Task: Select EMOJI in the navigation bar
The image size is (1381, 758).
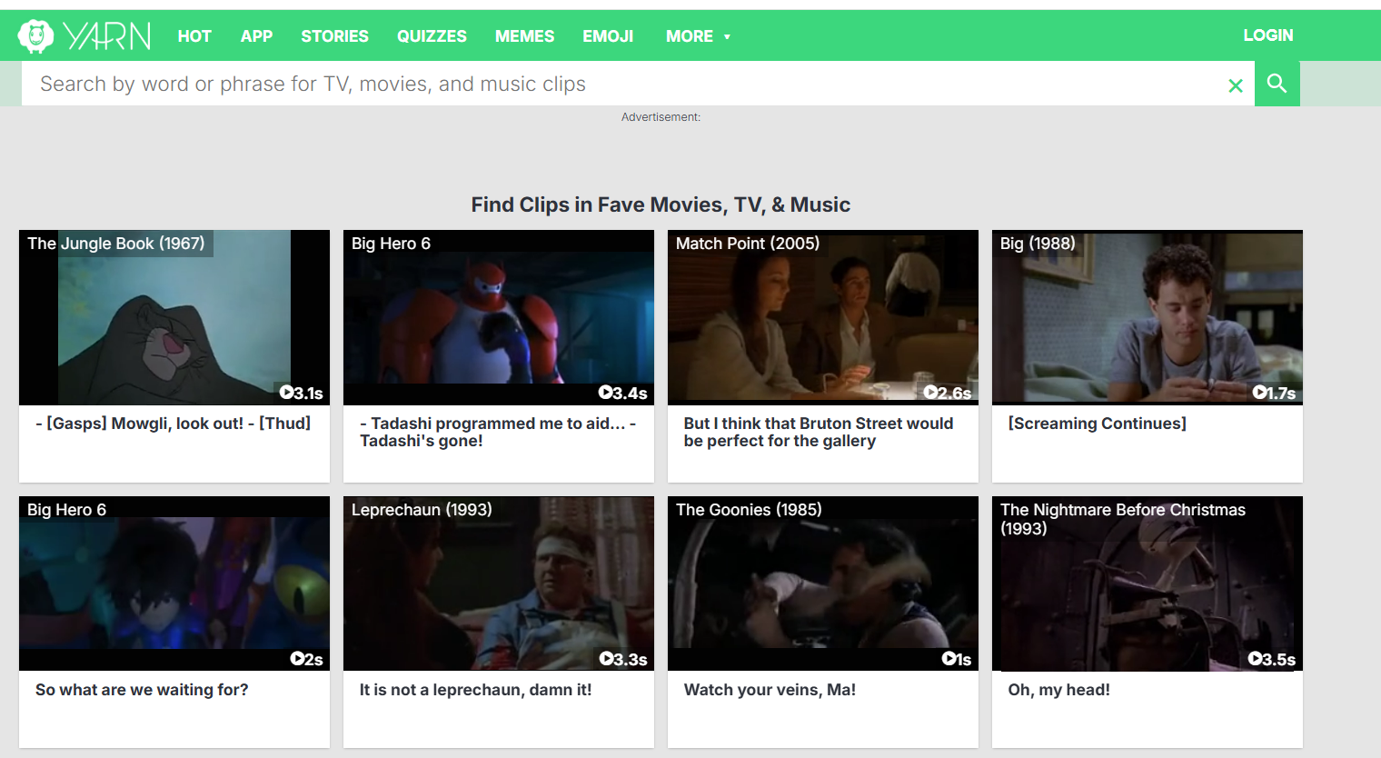Action: click(x=608, y=36)
